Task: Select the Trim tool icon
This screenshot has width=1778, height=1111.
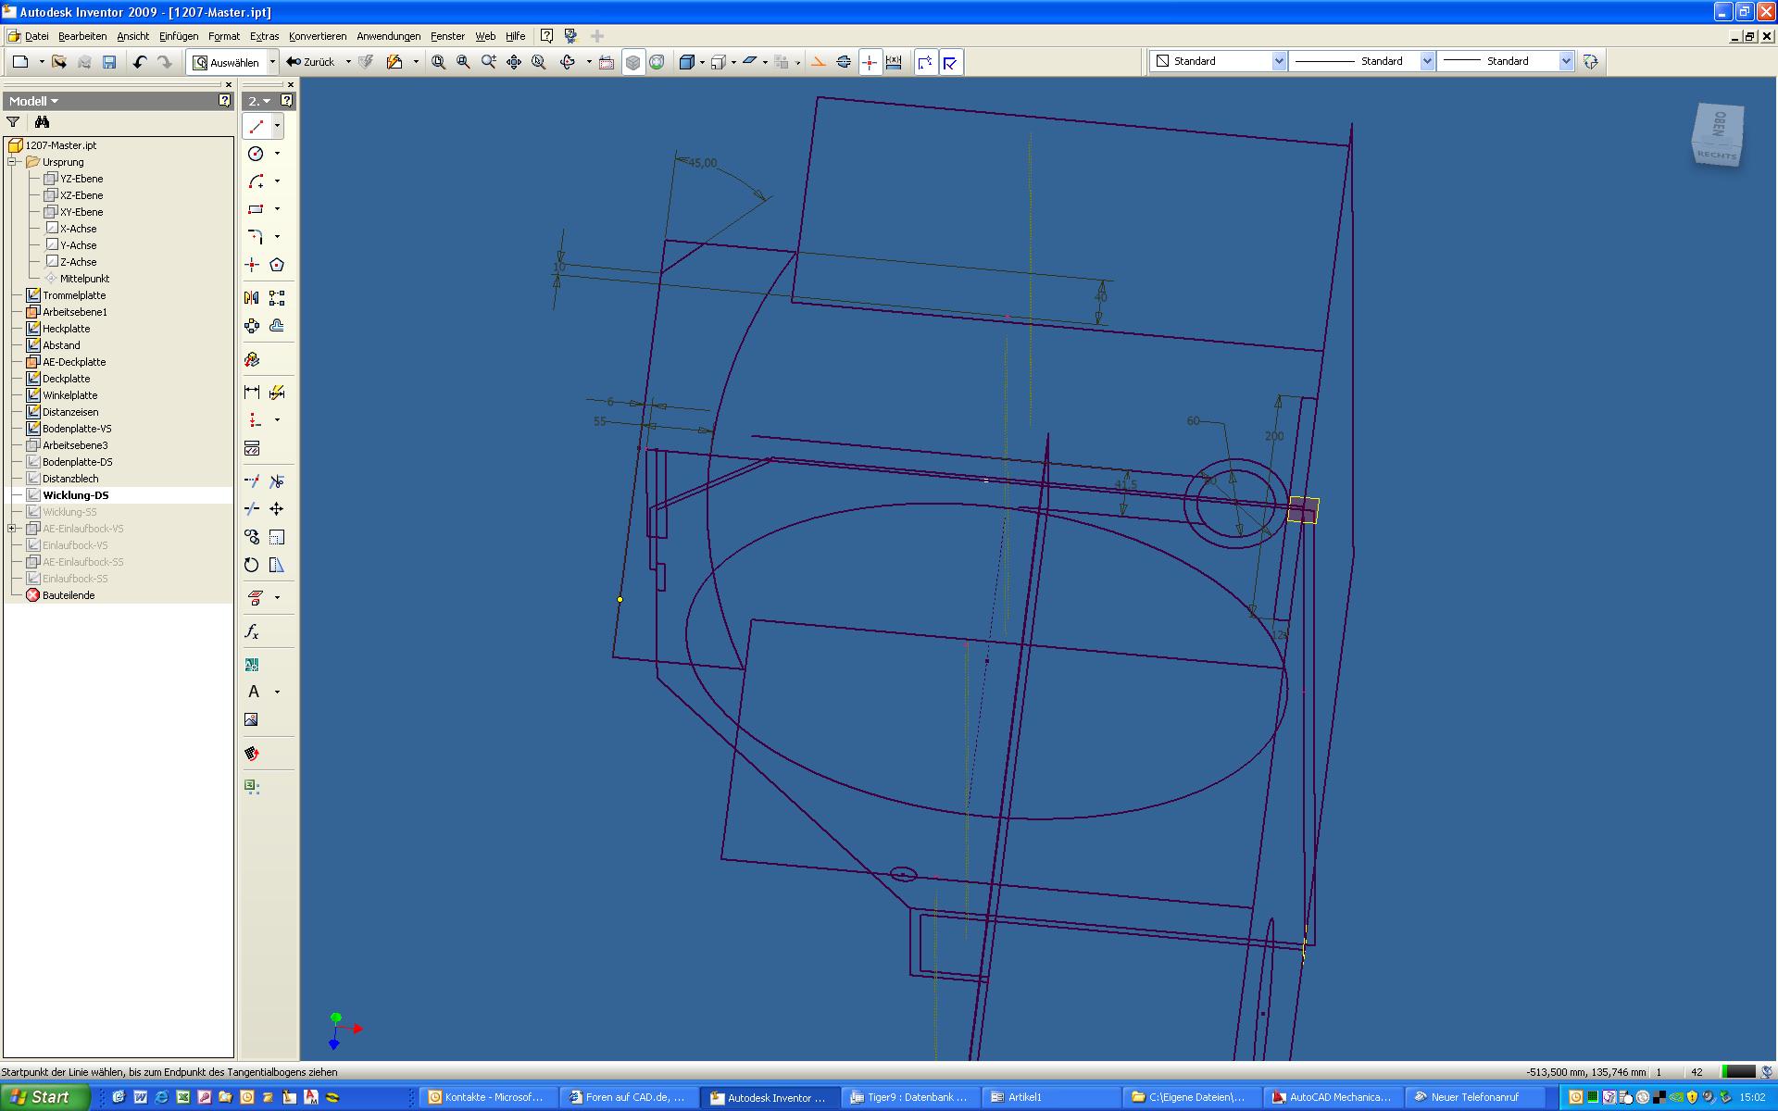Action: pos(277,481)
